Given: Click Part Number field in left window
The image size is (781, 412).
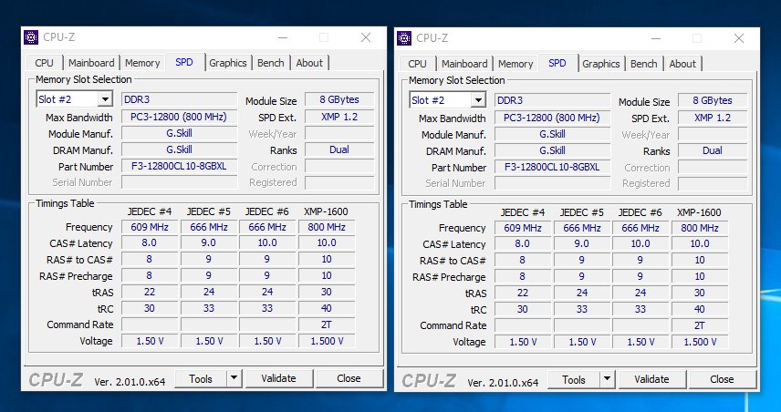Looking at the screenshot, I should 179,167.
